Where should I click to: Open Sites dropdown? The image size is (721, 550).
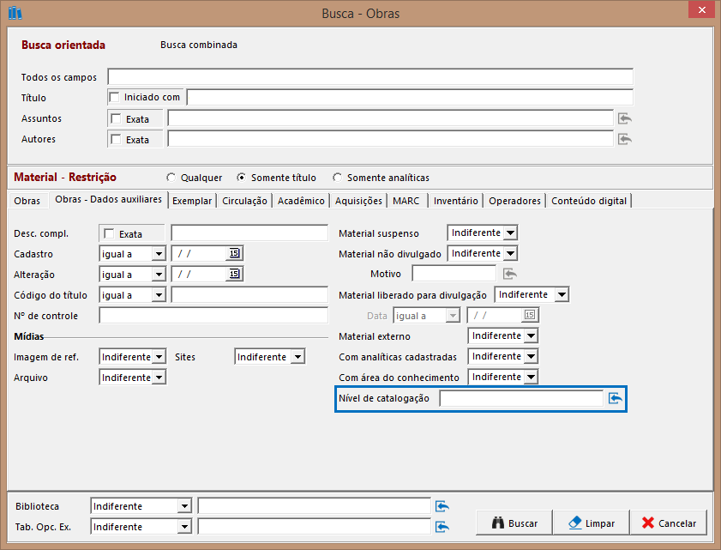(298, 357)
